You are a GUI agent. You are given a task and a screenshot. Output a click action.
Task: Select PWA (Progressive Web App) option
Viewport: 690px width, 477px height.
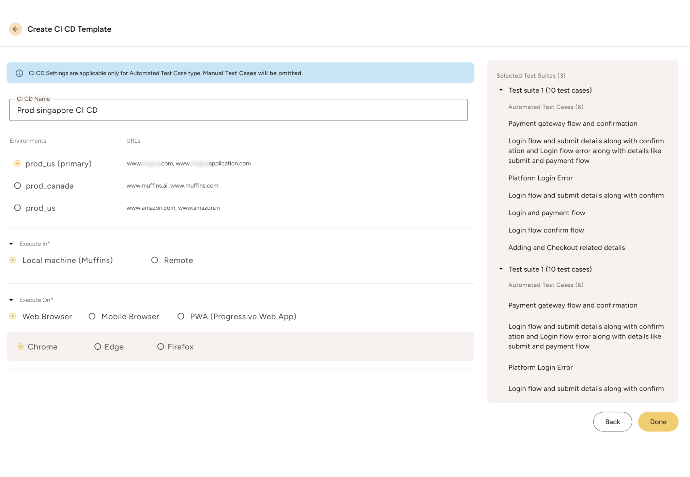click(x=181, y=316)
